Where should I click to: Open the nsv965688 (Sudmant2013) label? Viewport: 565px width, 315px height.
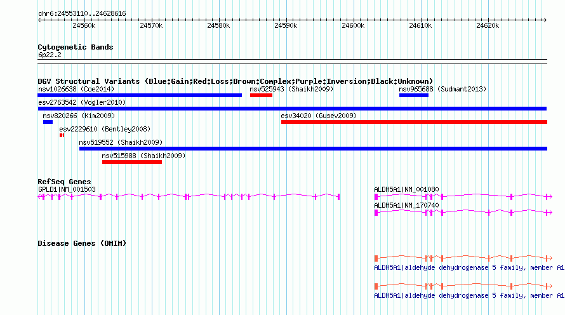click(442, 89)
